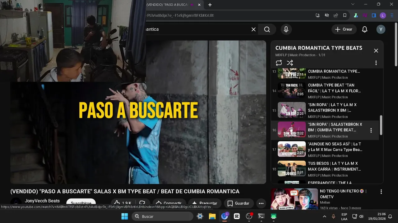
Task: Open File Explorer from taskbar
Action: pos(212,216)
